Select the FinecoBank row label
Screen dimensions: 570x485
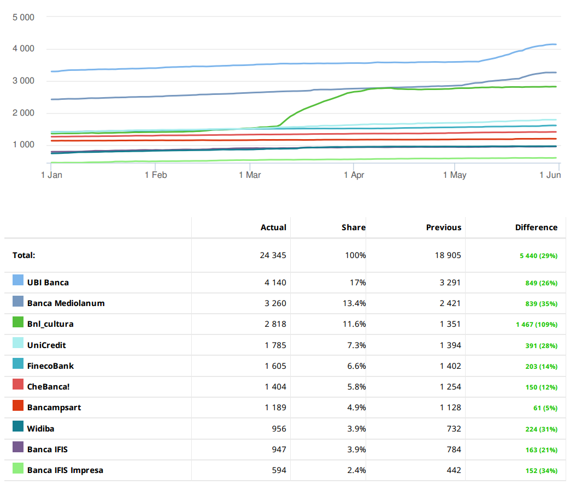pos(50,366)
